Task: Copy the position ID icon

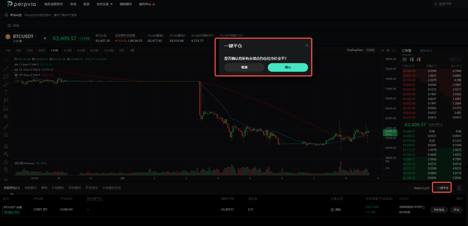Action: (423, 207)
